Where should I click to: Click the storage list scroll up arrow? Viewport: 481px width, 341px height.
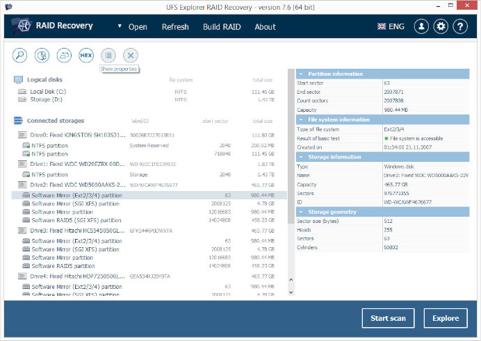(x=291, y=280)
